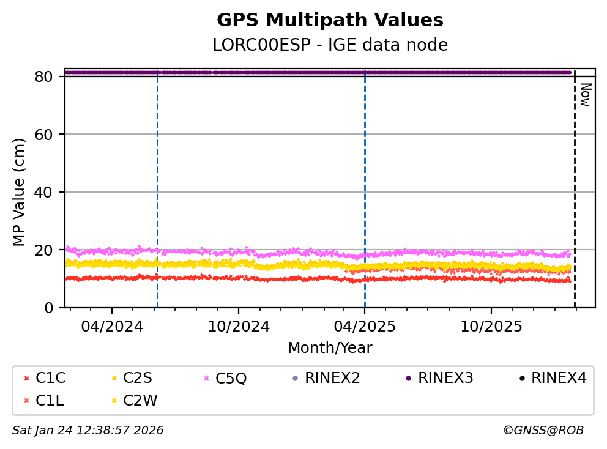This screenshot has height=449, width=607.
Task: Click the 'LORC00ESP - IGE data node' subtitle
Action: tap(330, 45)
